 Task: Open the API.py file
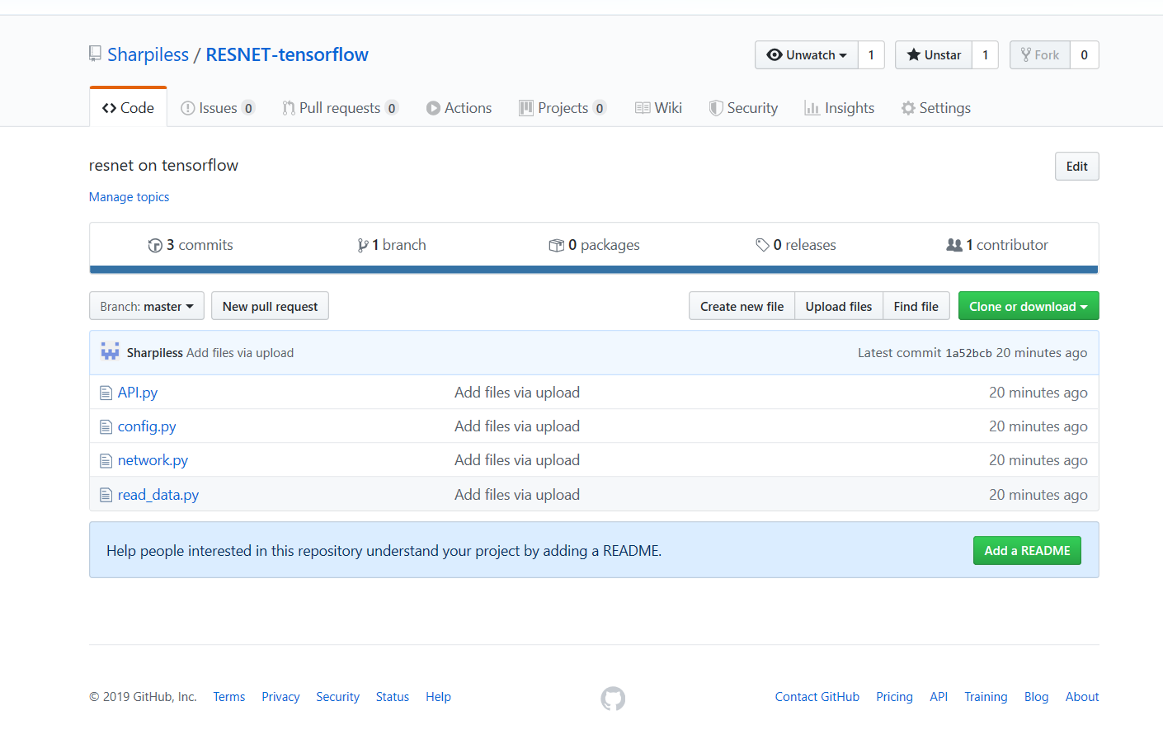[138, 393]
